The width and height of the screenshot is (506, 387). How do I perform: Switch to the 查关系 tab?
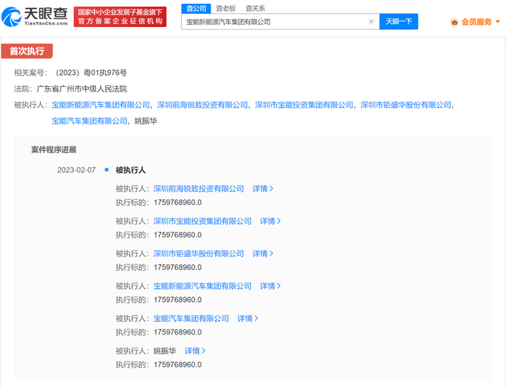coord(256,8)
